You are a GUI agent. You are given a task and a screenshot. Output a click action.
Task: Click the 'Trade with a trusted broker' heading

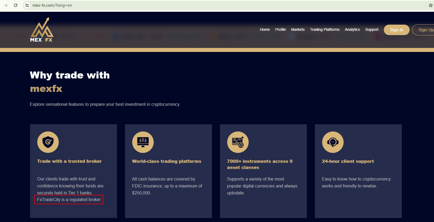69,161
